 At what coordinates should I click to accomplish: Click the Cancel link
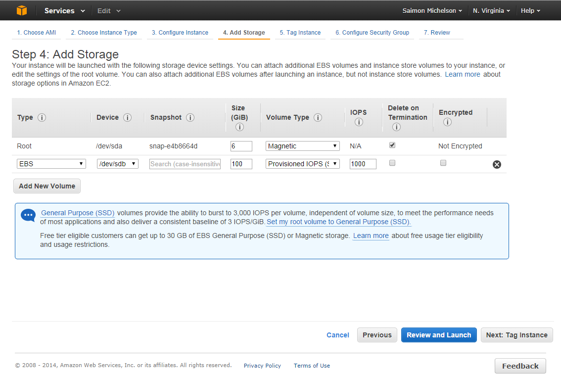coord(338,335)
